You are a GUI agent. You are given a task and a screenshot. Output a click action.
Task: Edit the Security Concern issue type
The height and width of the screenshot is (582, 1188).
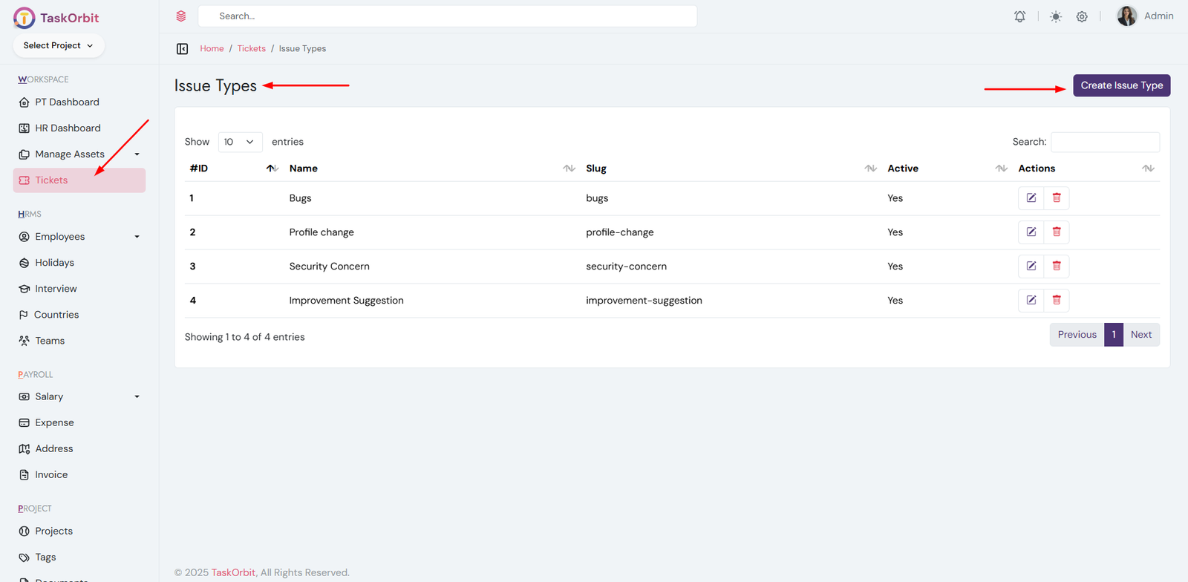tap(1031, 267)
